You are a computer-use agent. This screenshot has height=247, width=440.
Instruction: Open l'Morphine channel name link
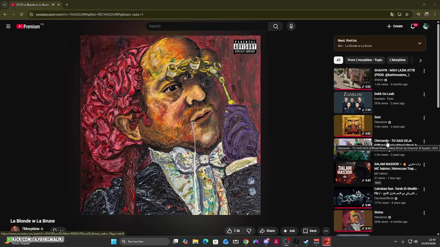point(31,229)
